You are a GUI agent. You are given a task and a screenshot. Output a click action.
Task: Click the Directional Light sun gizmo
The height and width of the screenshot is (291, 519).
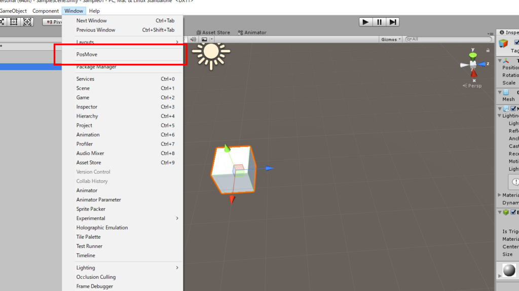[211, 52]
